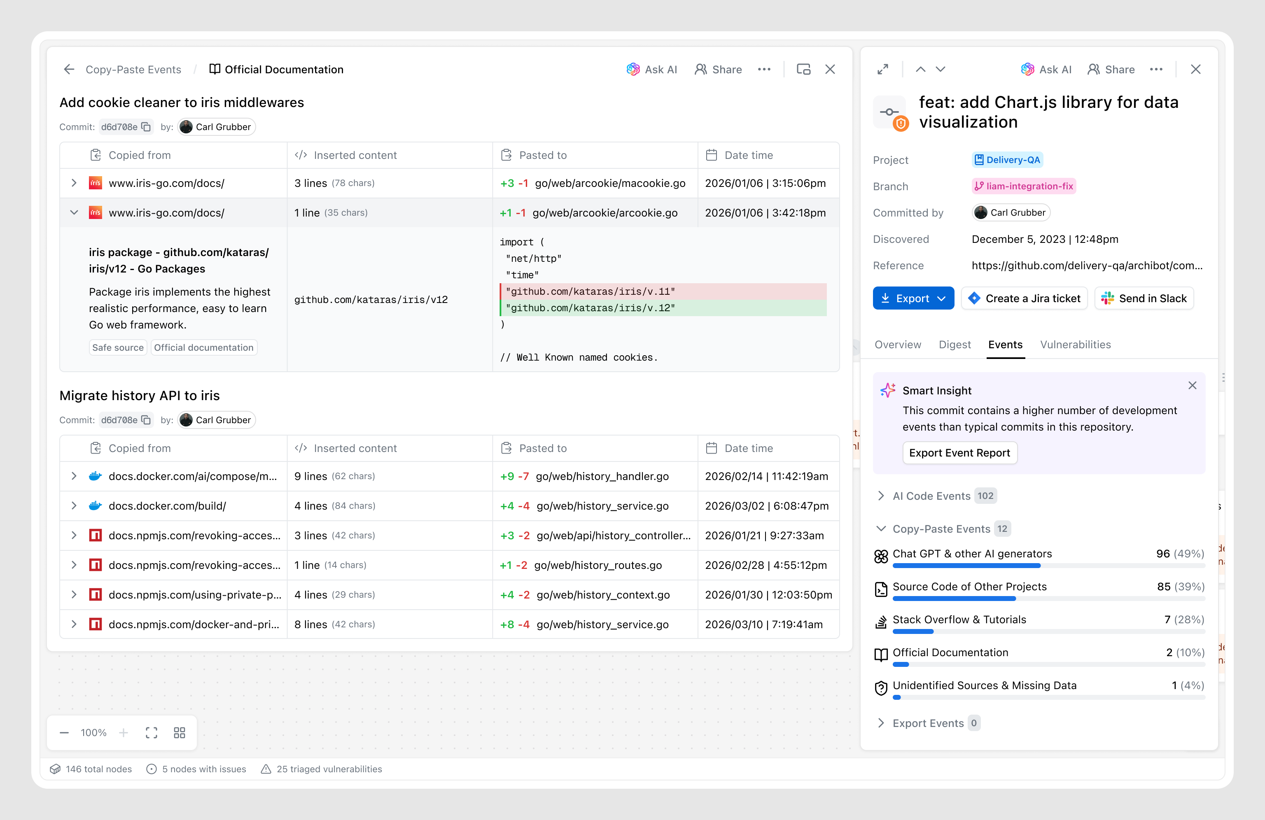Click the expand panel diagonal arrows icon
1265x820 pixels.
tap(883, 70)
